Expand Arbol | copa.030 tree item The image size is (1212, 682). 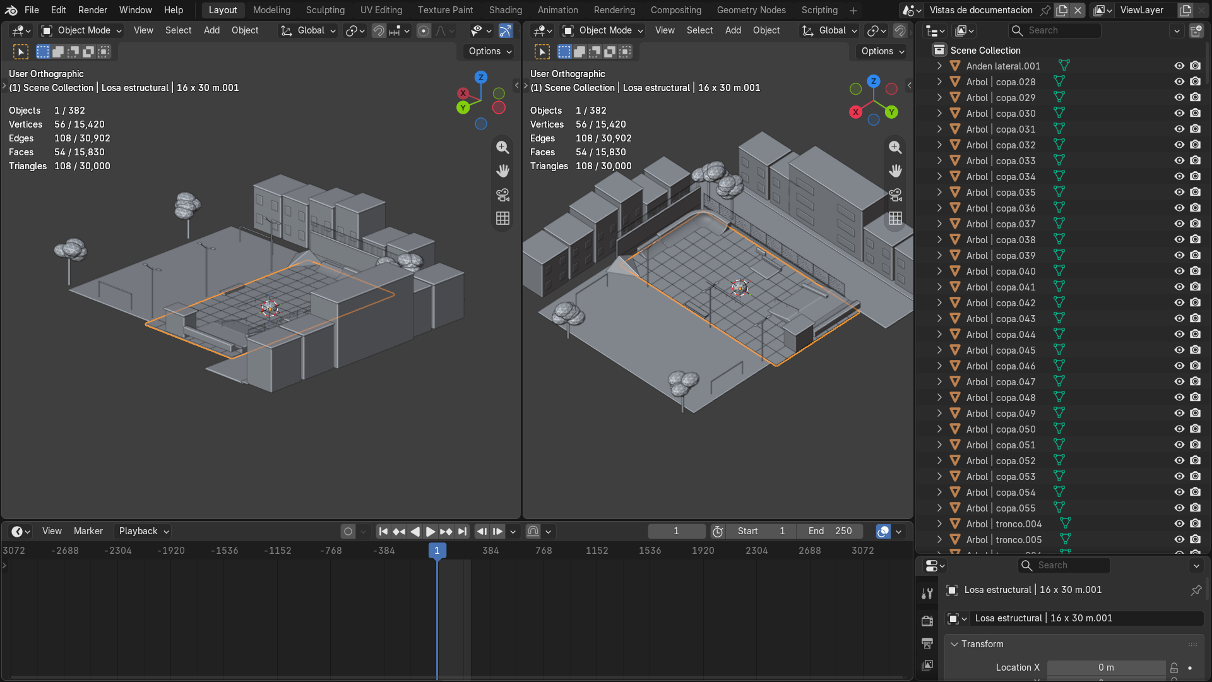(939, 113)
